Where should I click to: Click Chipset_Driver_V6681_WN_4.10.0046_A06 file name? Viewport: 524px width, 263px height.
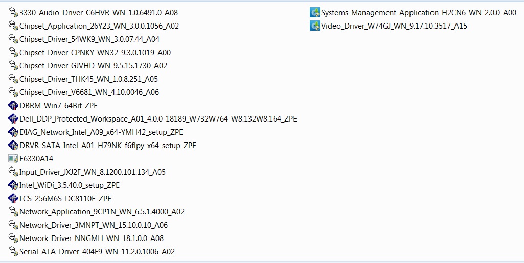point(89,92)
